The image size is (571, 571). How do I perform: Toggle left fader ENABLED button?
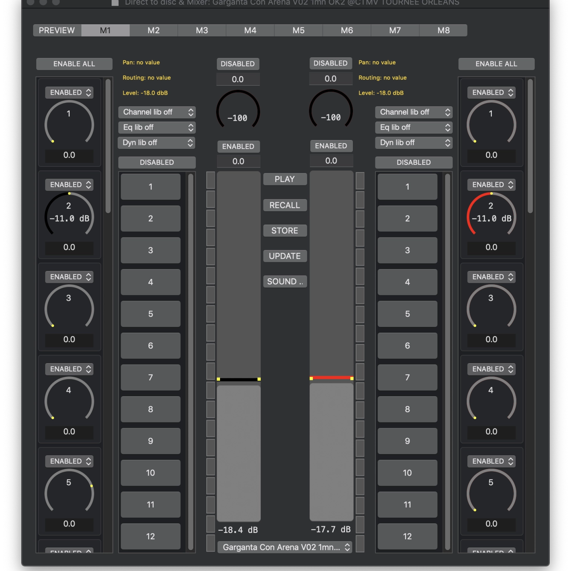pos(238,147)
